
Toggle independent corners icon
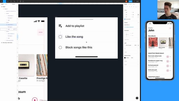pos(138,17)
